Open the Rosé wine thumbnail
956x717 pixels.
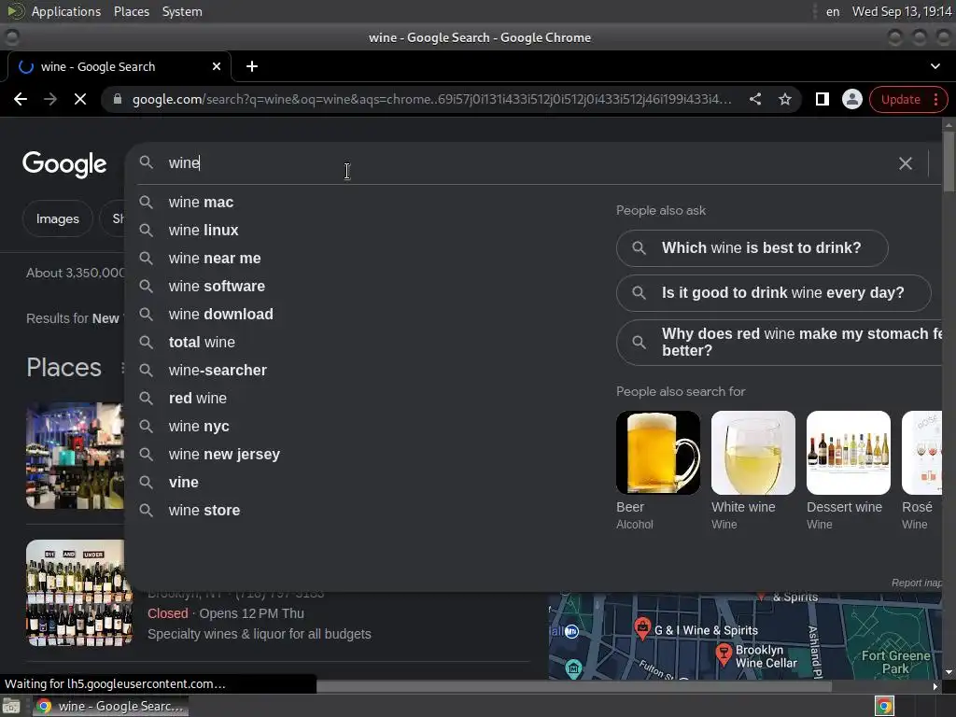pos(921,453)
